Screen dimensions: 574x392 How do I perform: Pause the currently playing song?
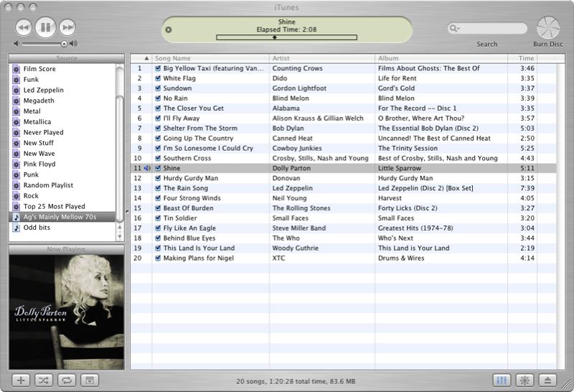tap(45, 27)
